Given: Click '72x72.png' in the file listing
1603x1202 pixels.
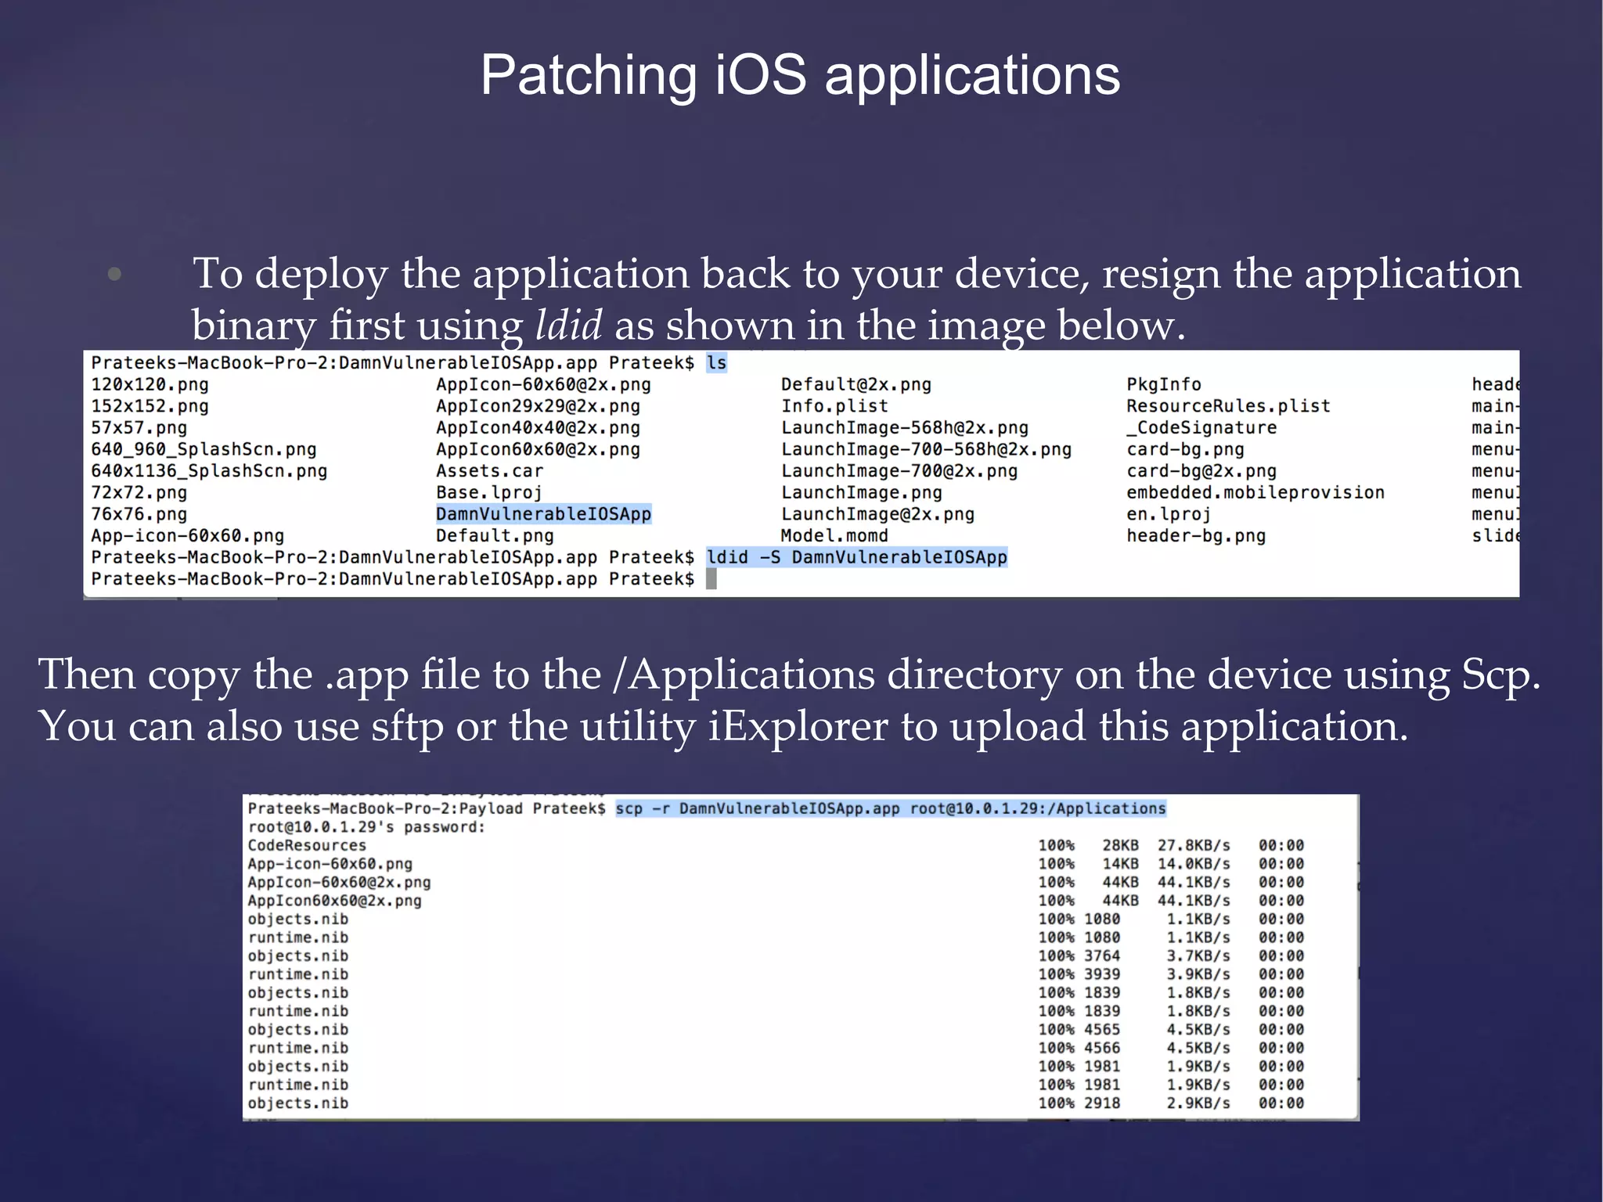Looking at the screenshot, I should point(139,493).
